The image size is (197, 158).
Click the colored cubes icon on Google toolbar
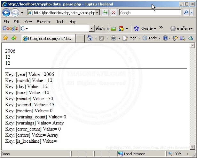(x=121, y=29)
